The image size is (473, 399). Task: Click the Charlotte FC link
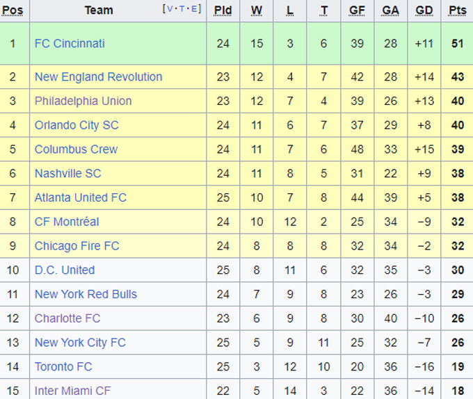click(67, 318)
